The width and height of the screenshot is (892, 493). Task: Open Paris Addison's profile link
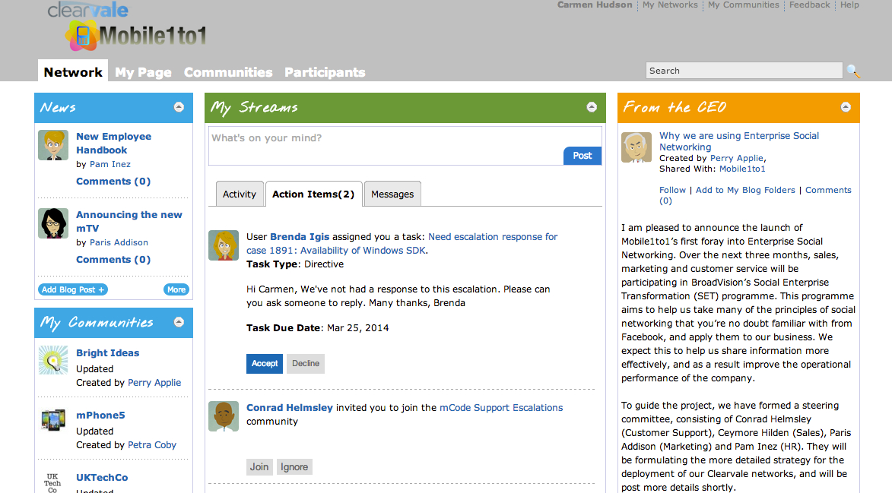click(x=119, y=242)
